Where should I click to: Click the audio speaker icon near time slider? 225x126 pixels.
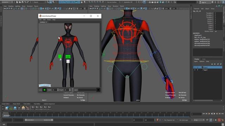tap(216, 120)
